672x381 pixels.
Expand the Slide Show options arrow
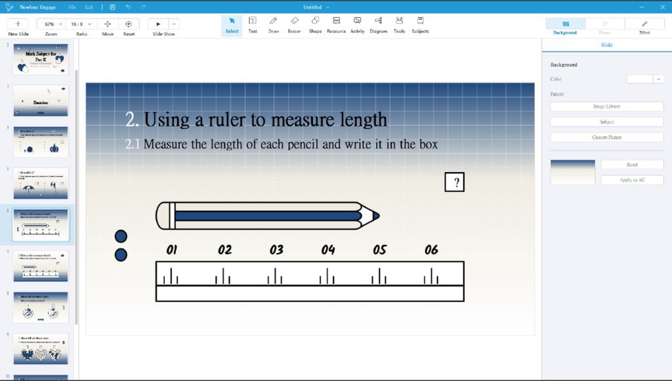click(x=174, y=24)
